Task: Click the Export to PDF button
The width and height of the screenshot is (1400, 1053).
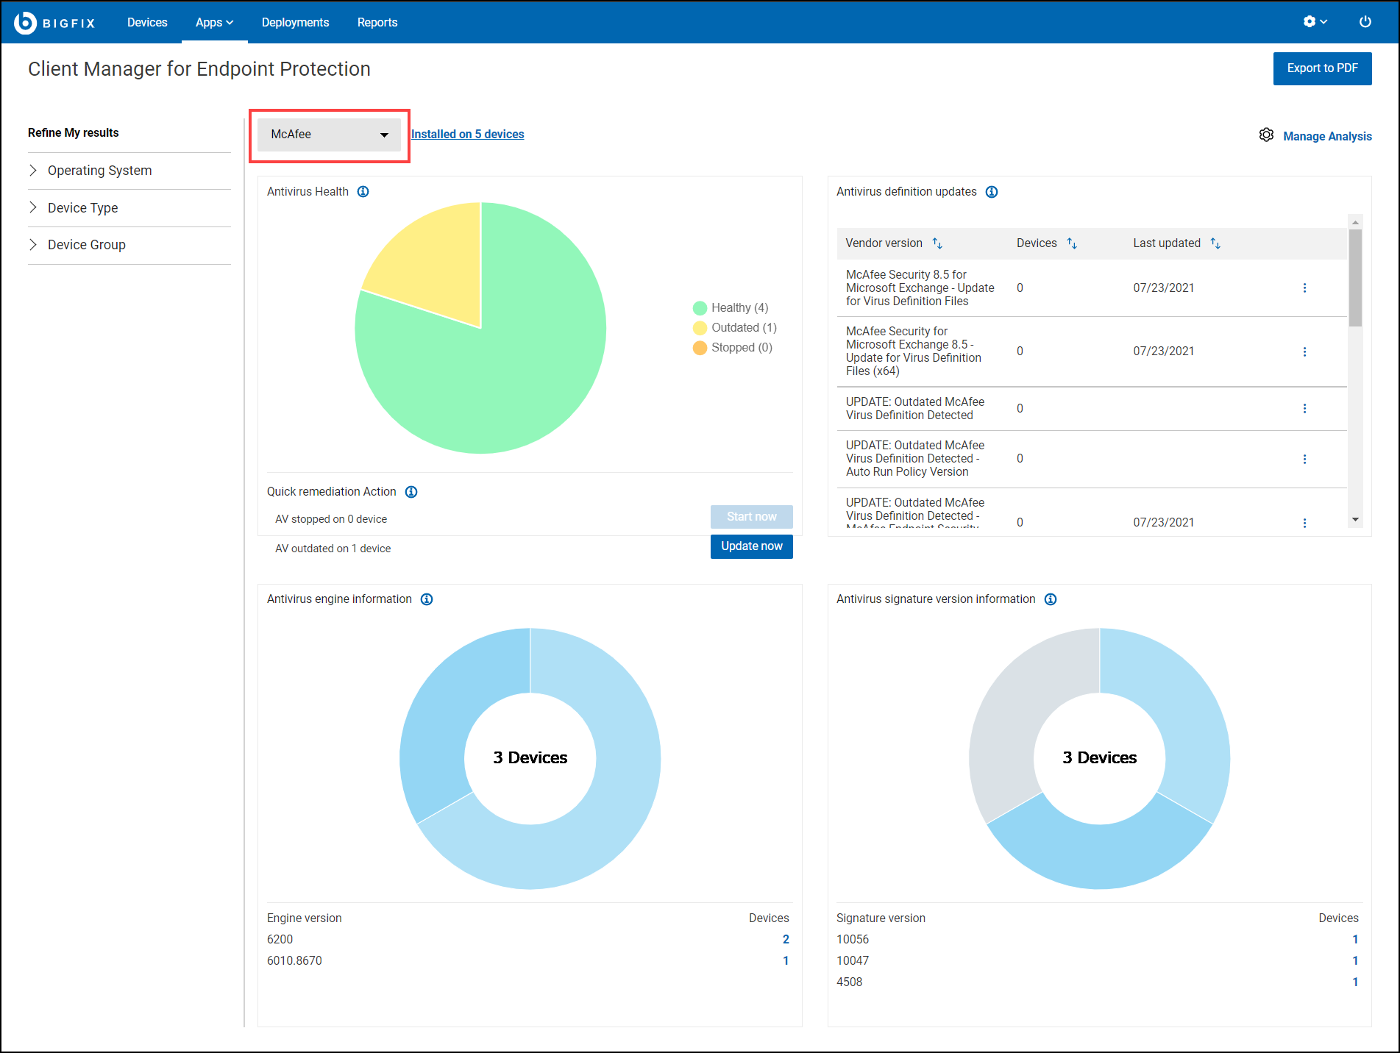Action: click(x=1322, y=68)
